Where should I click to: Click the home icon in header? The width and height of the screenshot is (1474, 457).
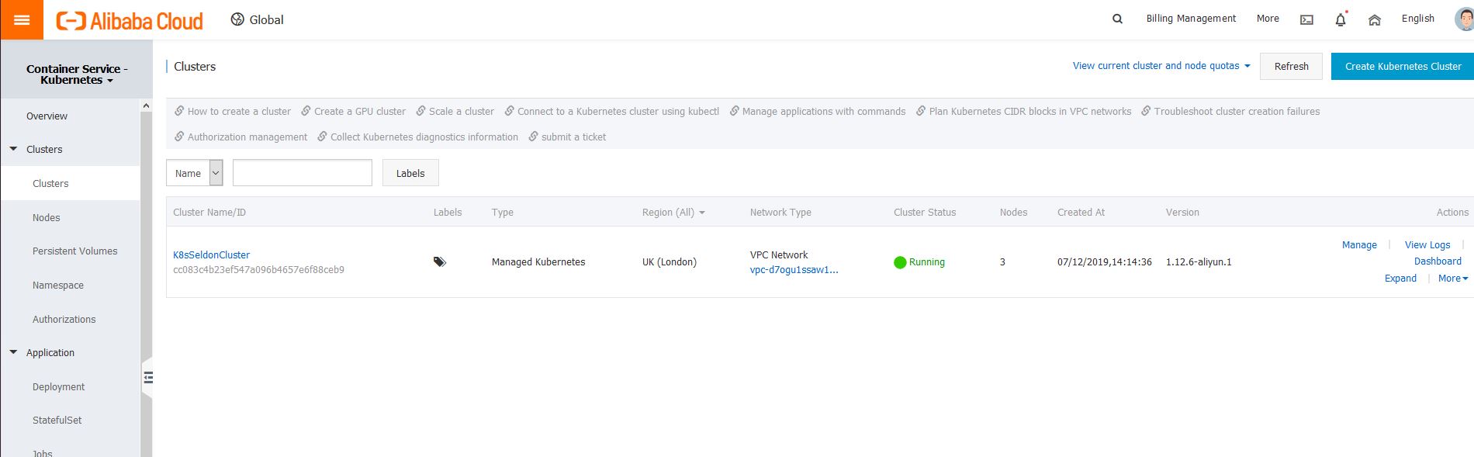pos(1374,19)
